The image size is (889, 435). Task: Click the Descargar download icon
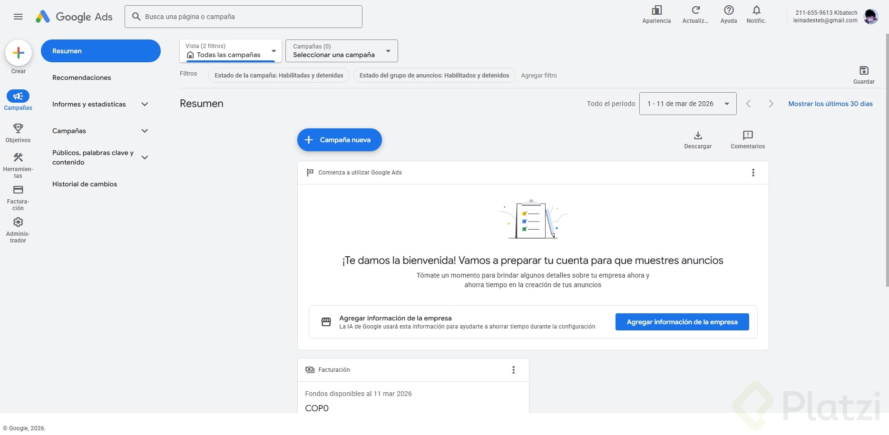698,135
